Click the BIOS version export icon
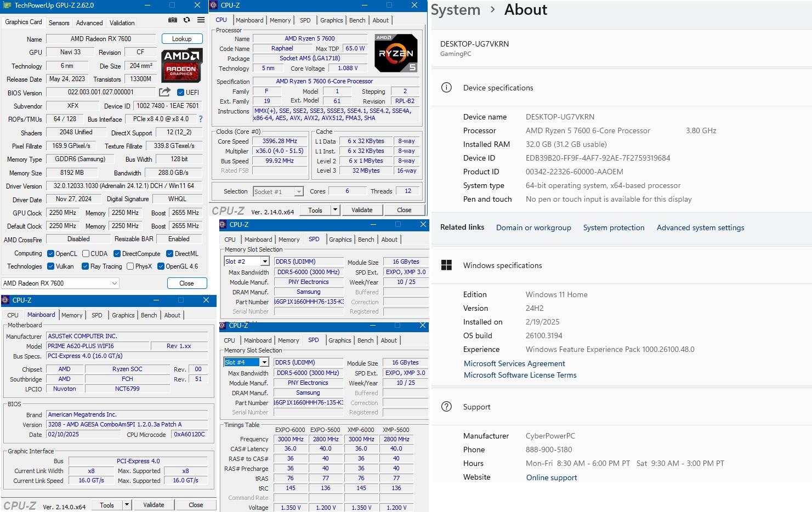This screenshot has width=812, height=512. point(164,92)
